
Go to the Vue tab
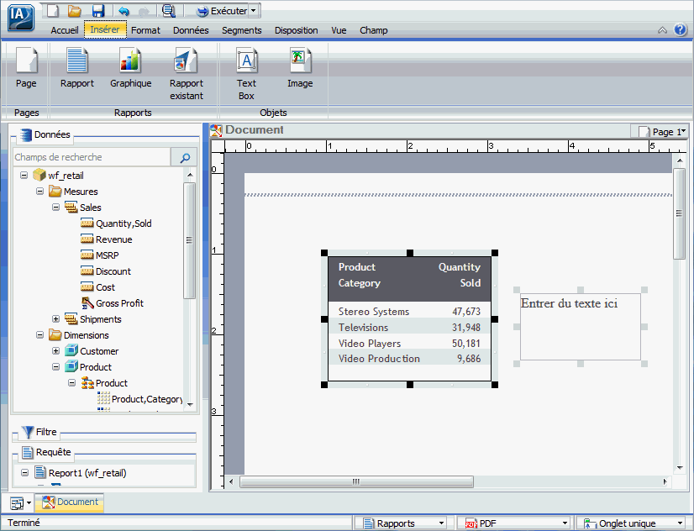click(339, 30)
